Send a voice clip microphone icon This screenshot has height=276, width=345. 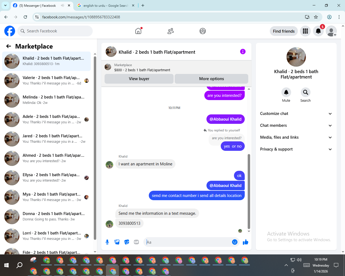(107, 242)
